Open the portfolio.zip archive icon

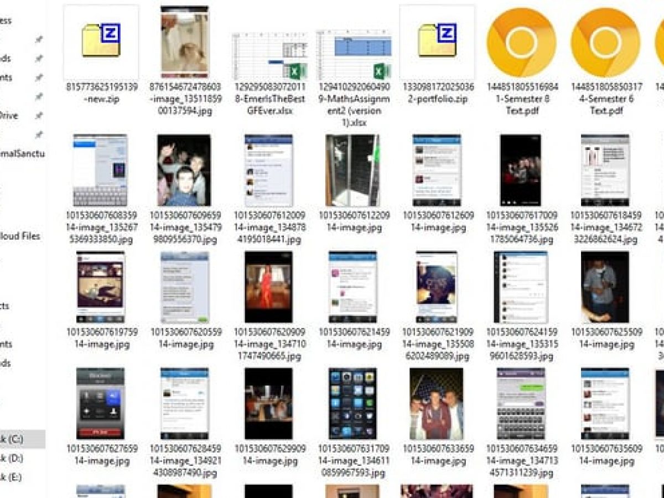[437, 43]
